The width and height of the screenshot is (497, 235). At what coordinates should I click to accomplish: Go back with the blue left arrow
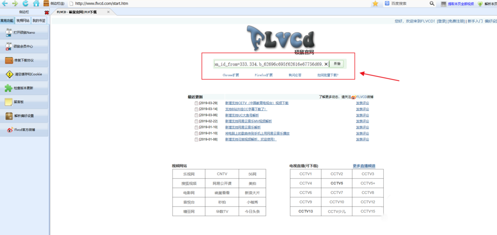[4, 3]
